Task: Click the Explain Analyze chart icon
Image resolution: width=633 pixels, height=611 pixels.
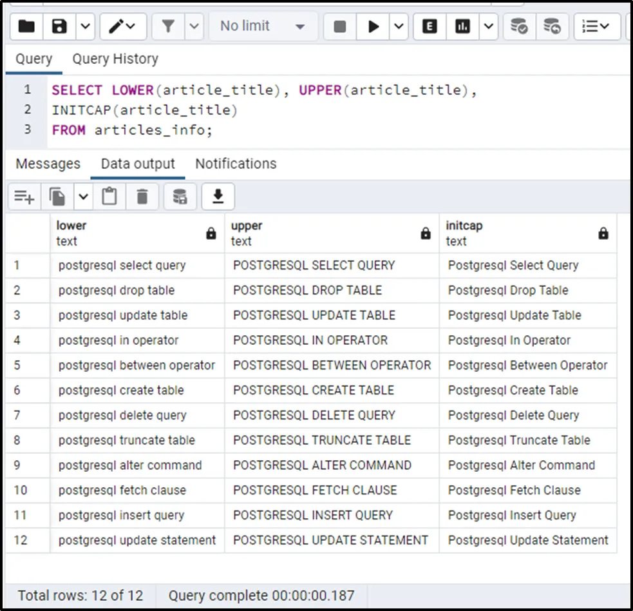Action: [x=462, y=26]
